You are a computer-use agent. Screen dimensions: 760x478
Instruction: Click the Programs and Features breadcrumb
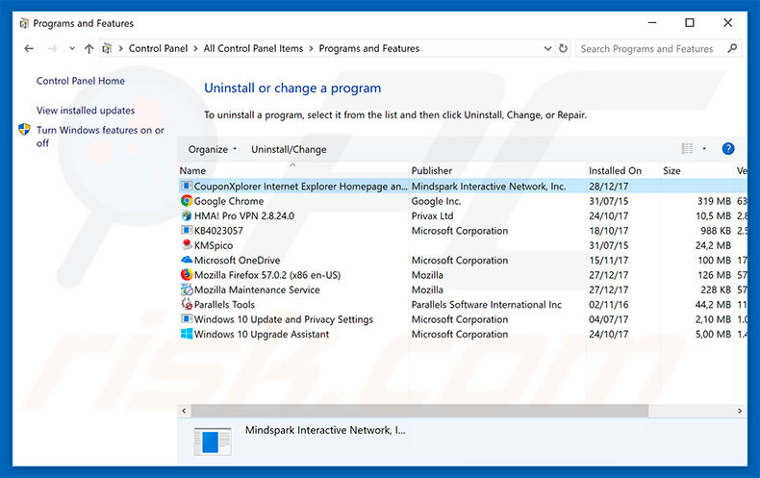click(368, 48)
